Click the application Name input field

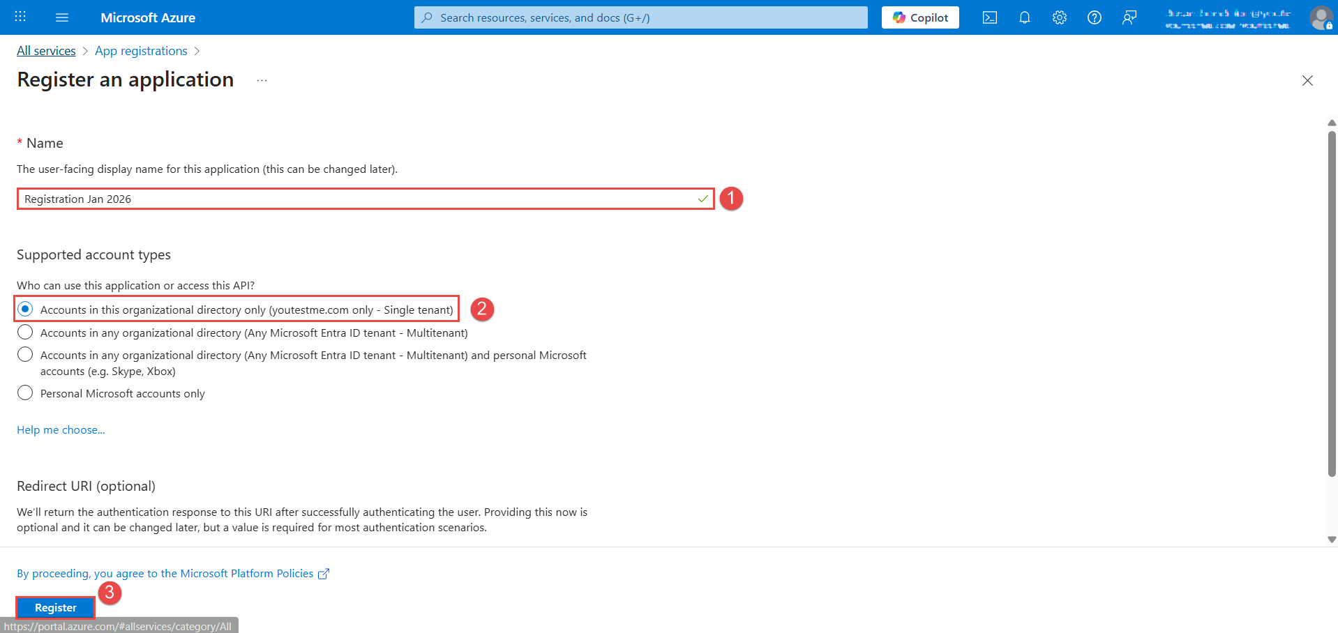(356, 199)
